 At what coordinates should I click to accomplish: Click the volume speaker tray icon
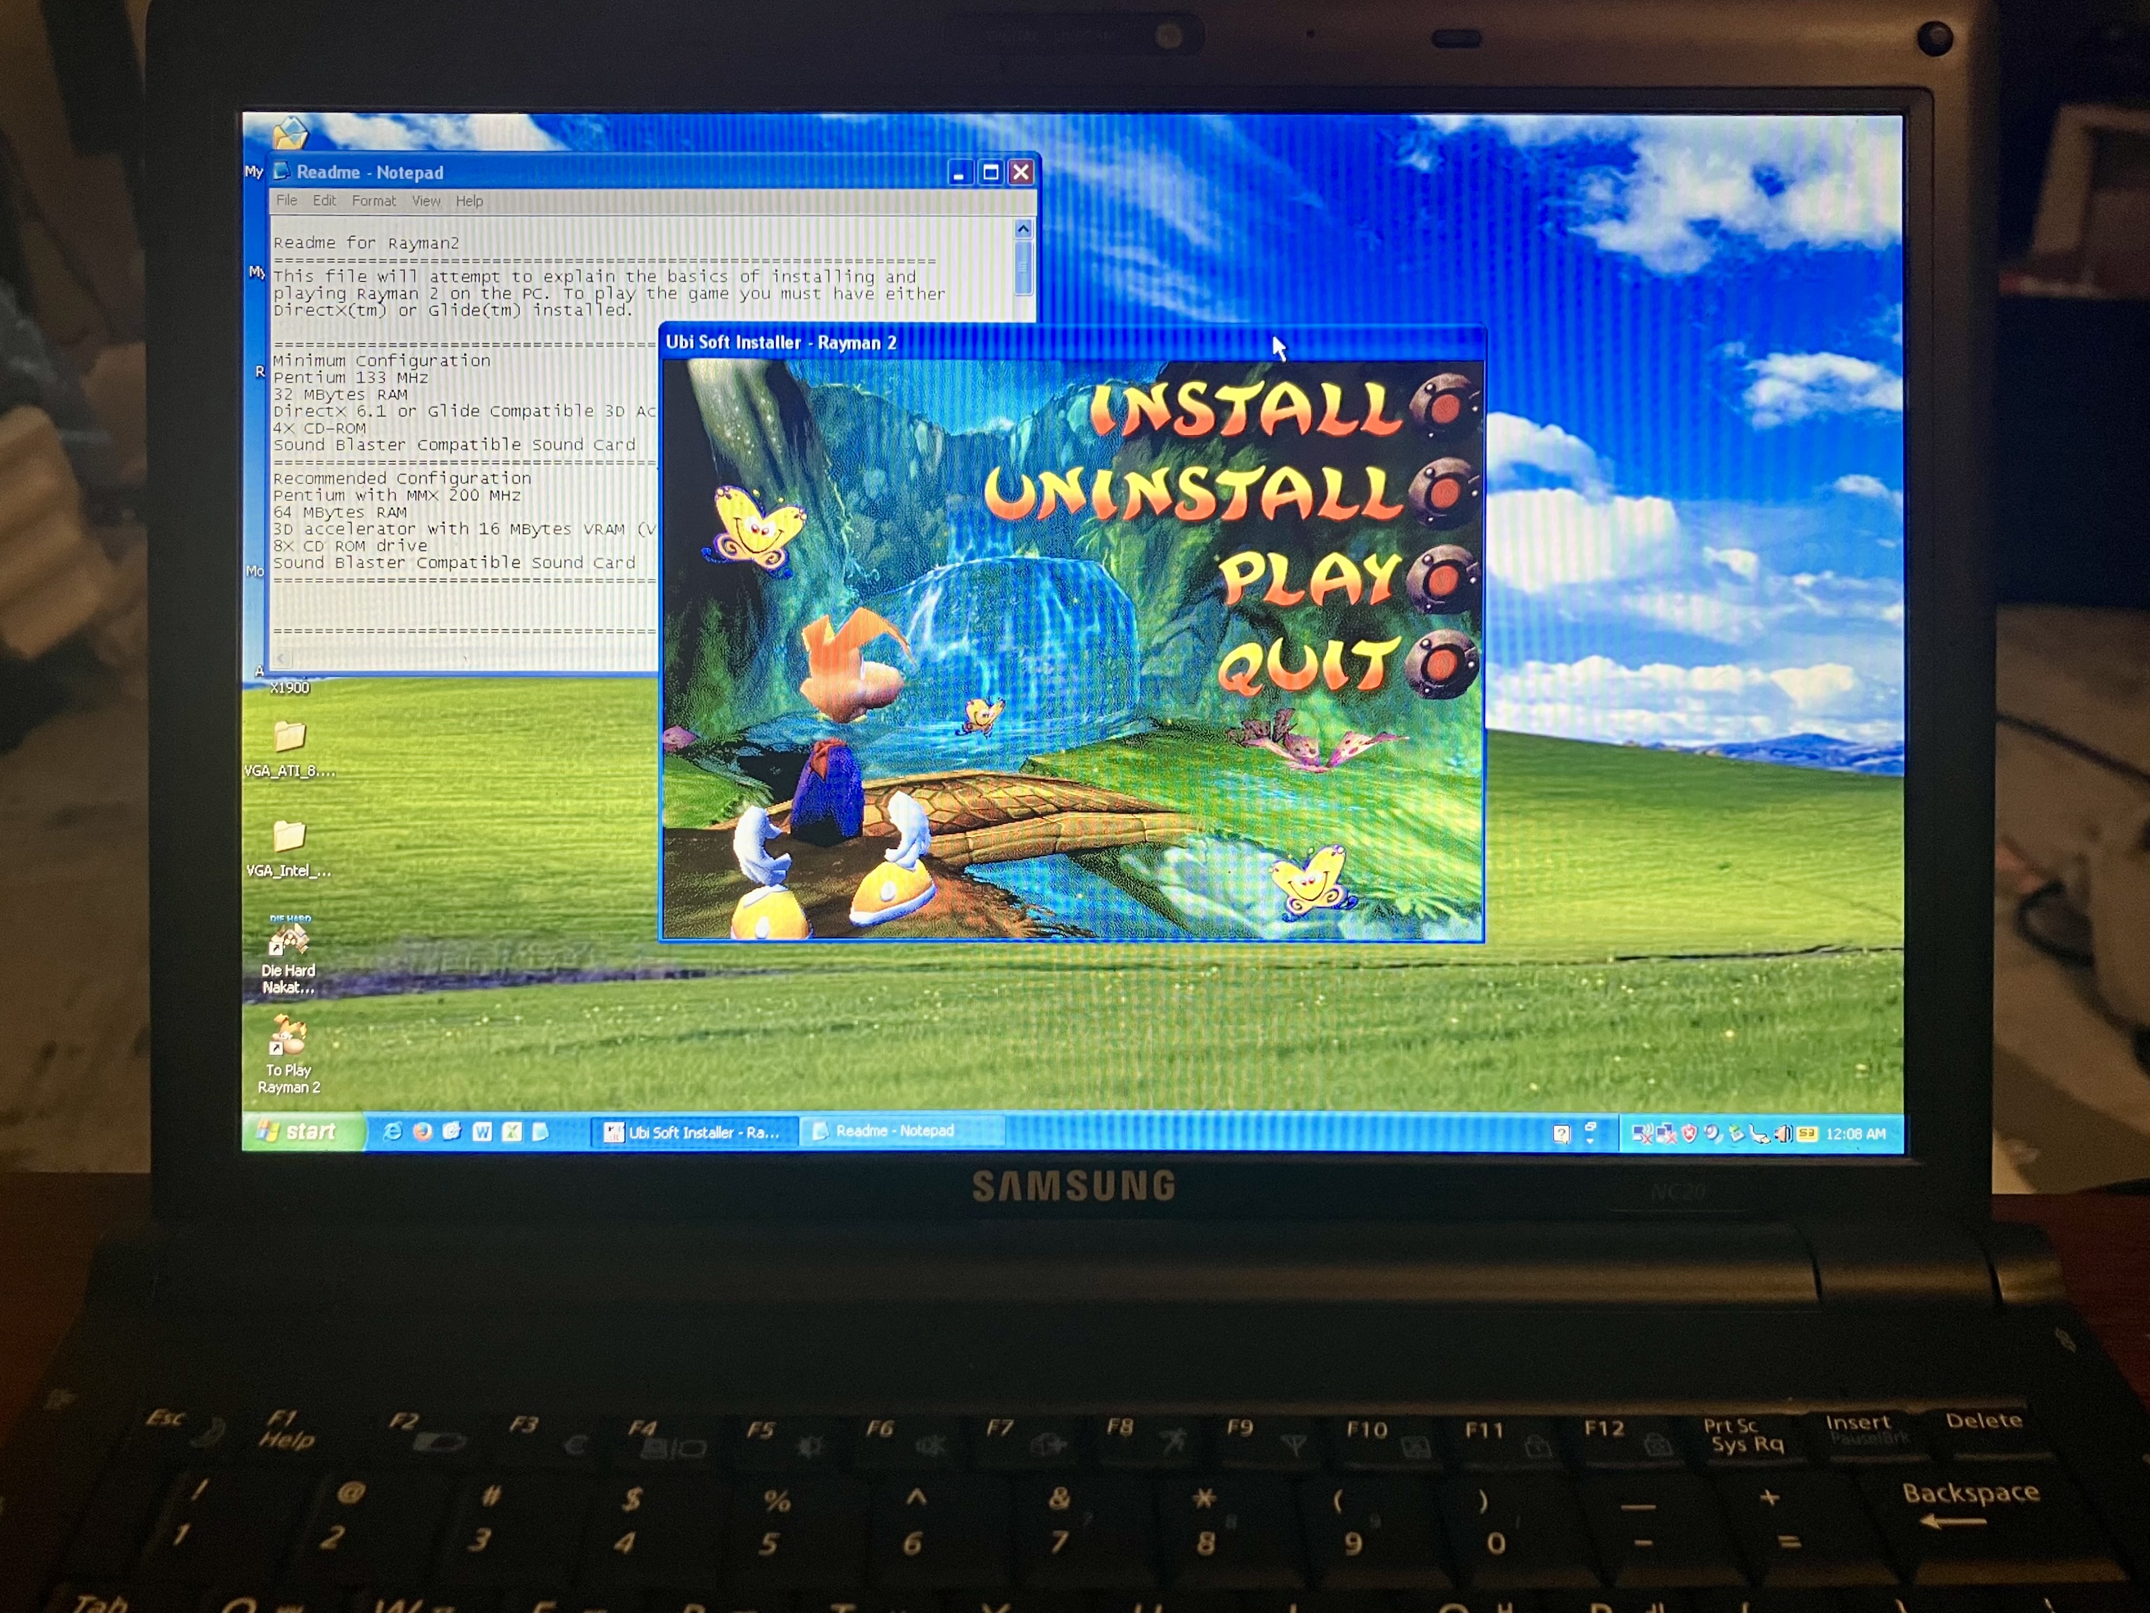[1783, 1134]
